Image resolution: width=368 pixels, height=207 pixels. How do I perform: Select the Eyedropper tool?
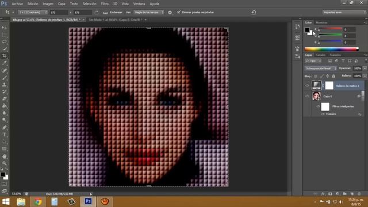4,63
